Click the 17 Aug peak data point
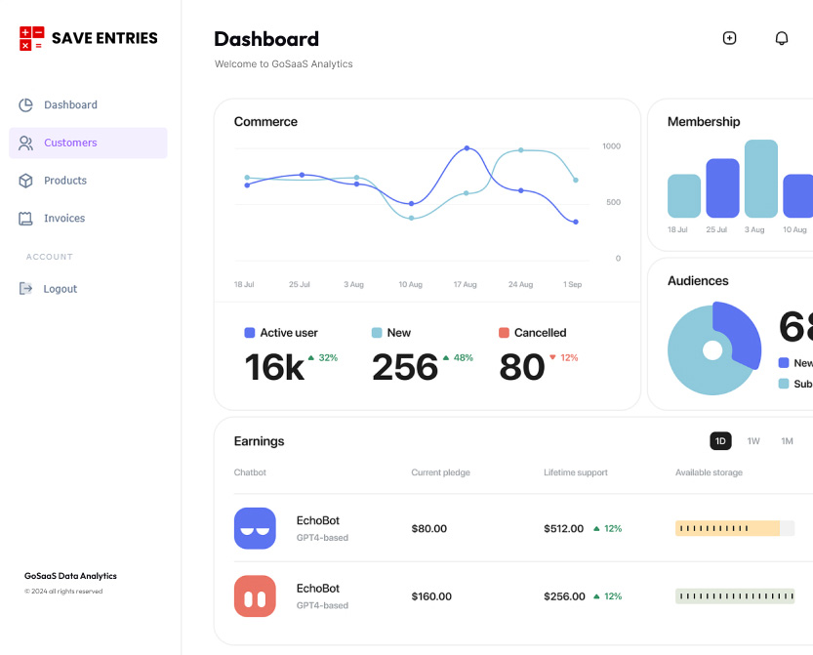 pyautogui.click(x=467, y=148)
